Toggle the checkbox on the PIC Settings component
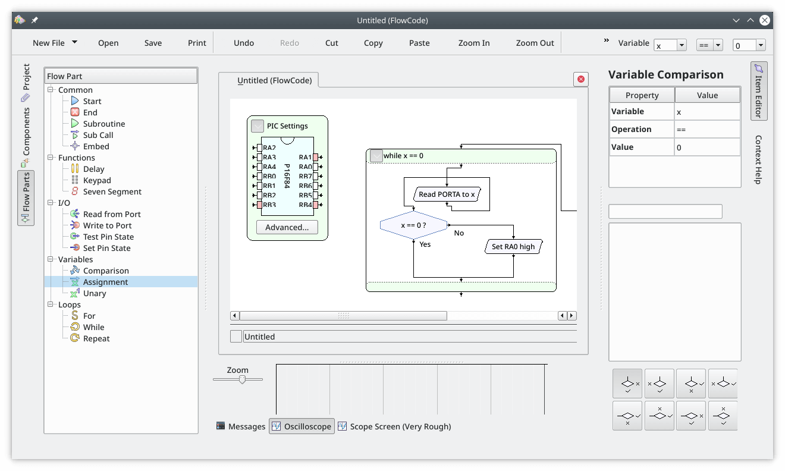This screenshot has height=471, width=785. pyautogui.click(x=257, y=125)
